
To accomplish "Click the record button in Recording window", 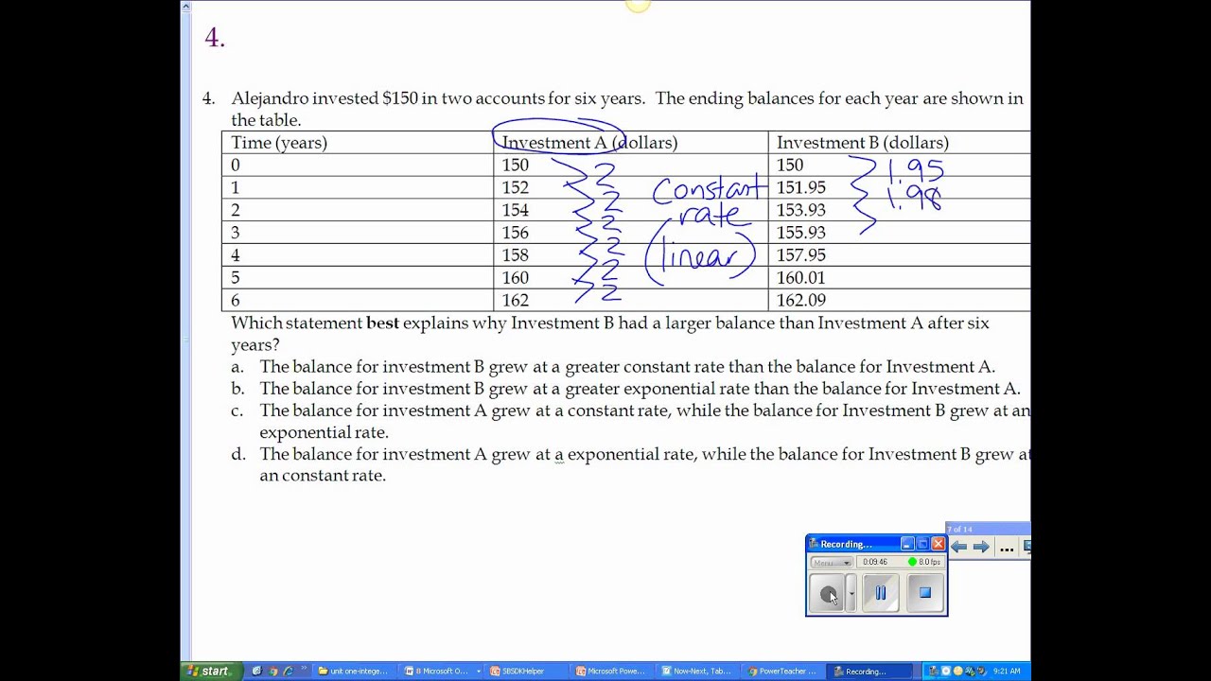I will coord(828,593).
